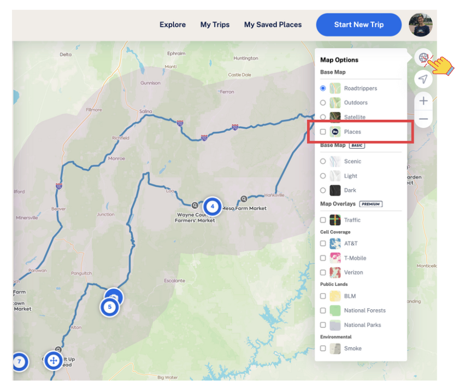Enable the National Parks checkbox
Screen dimensions: 459x388
coord(323,325)
